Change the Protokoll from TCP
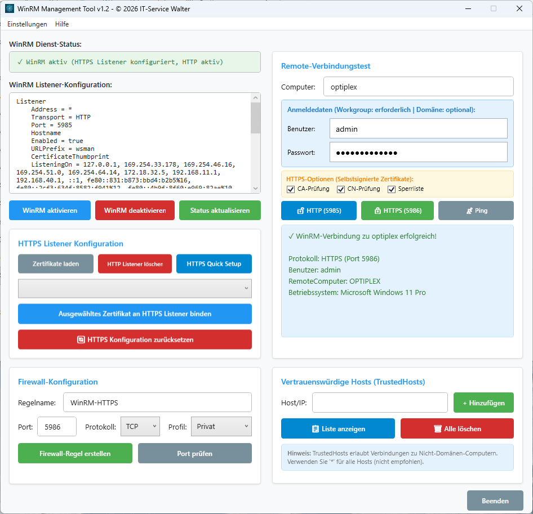Image resolution: width=533 pixels, height=514 pixels. [140, 427]
